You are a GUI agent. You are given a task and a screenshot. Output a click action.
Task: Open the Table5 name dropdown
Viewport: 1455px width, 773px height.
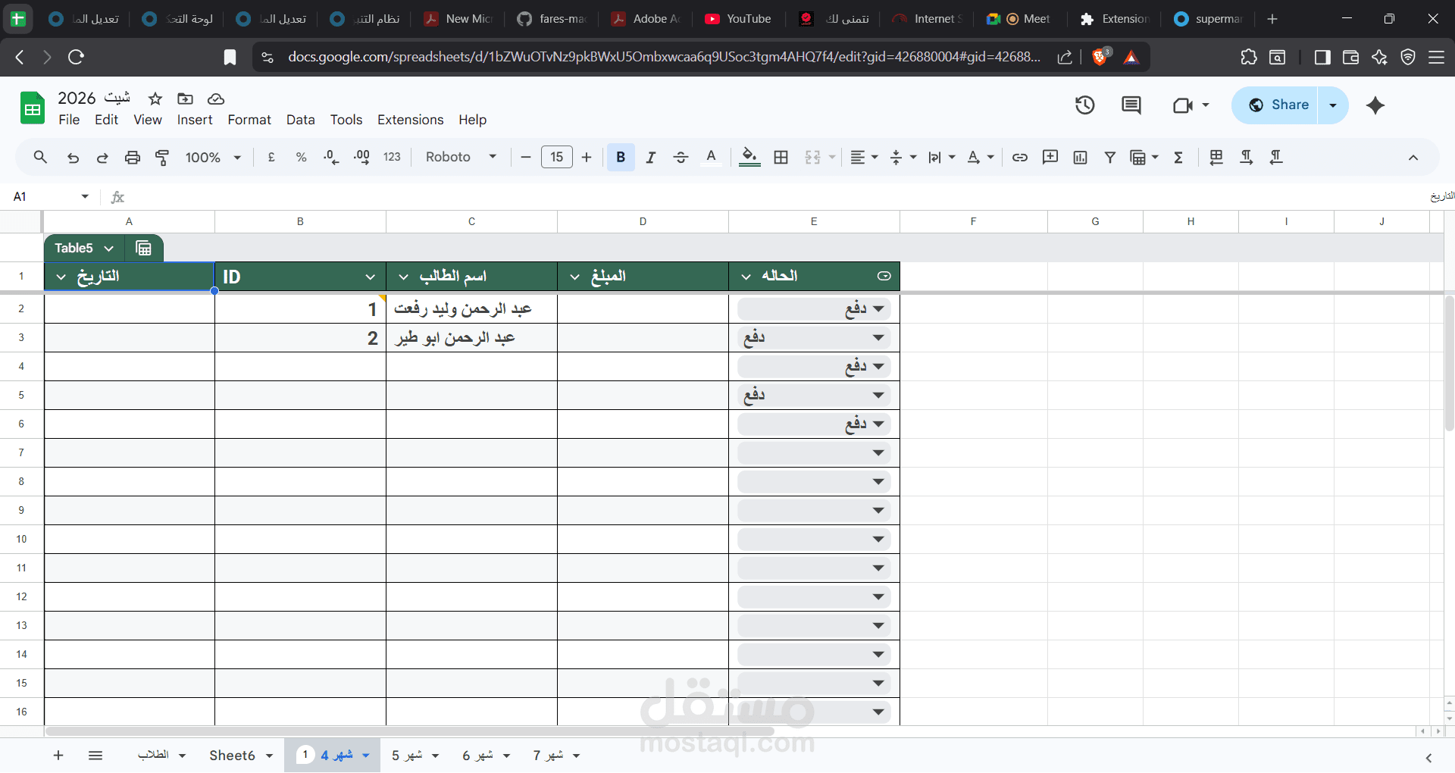pyautogui.click(x=84, y=248)
